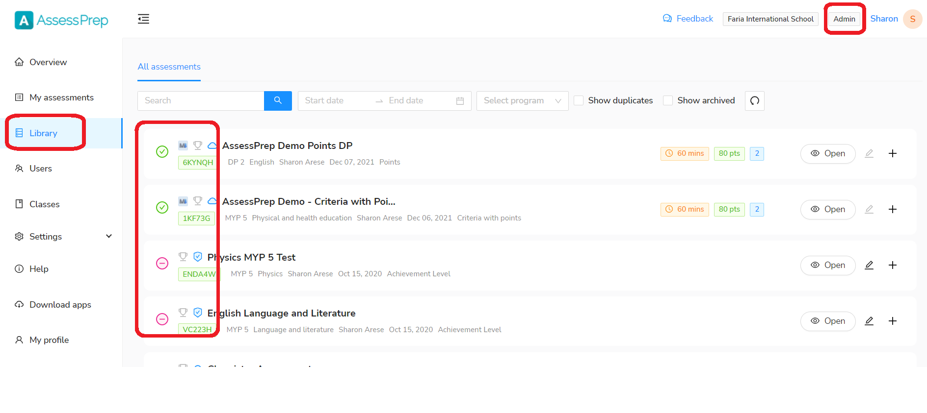
Task: Edit English Language and Literature with pencil icon
Action: point(869,321)
